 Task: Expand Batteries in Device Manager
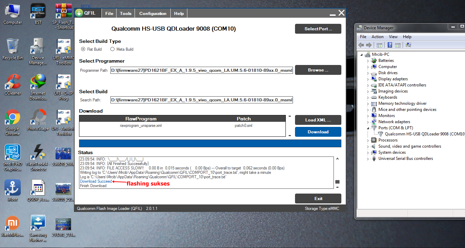coord(368,61)
